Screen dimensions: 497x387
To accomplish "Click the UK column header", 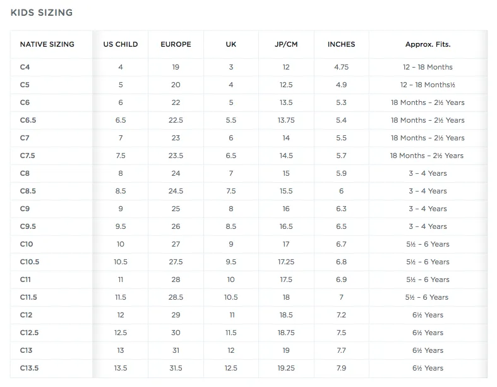I will coord(231,44).
